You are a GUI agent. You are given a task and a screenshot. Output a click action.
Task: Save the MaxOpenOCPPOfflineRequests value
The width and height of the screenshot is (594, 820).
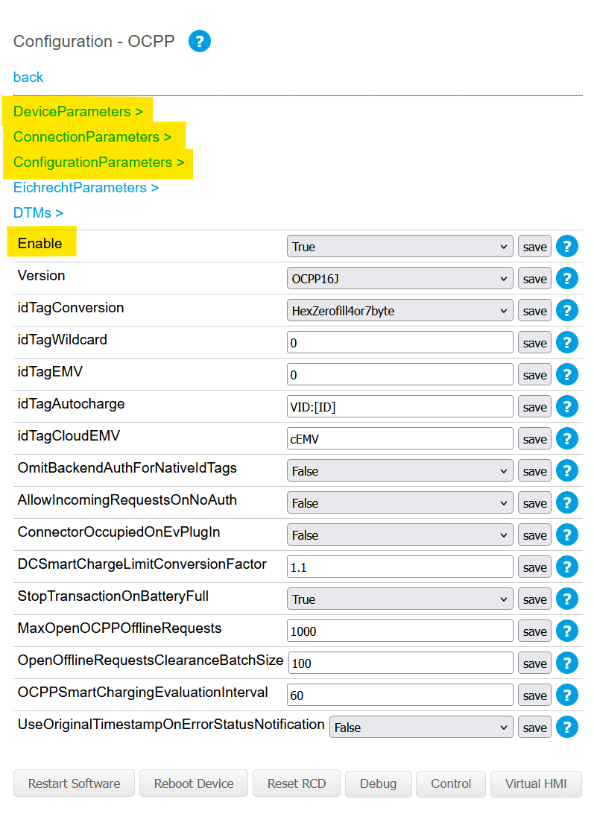click(534, 631)
